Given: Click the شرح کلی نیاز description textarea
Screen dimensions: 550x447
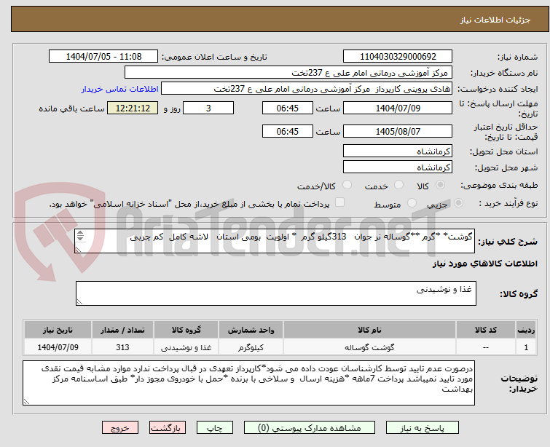Looking at the screenshot, I should (275, 241).
